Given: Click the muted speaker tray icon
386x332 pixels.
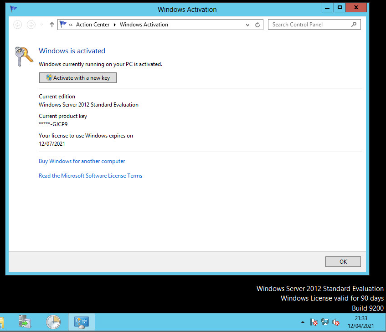Looking at the screenshot, I should coord(336,322).
